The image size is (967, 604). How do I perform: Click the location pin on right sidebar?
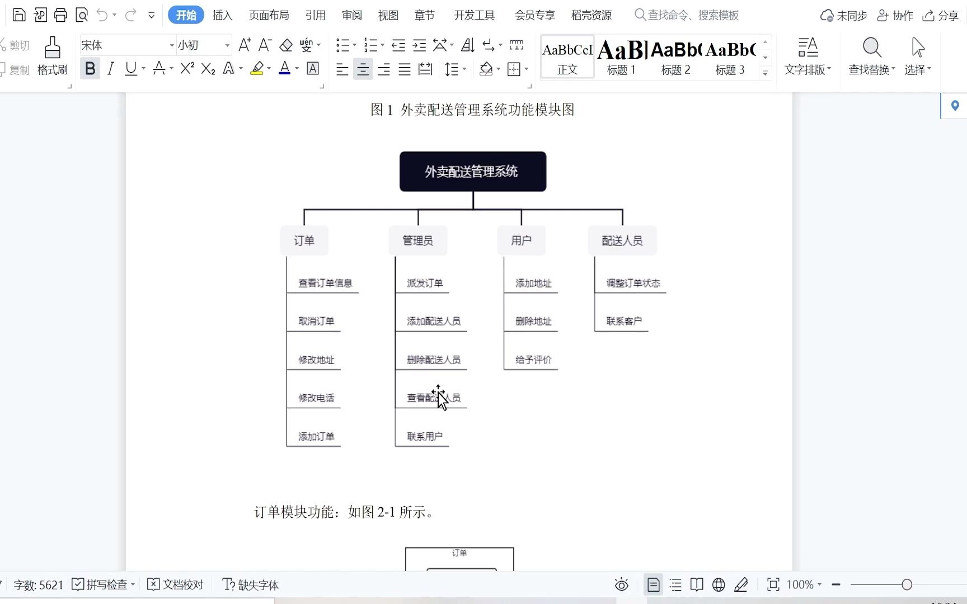pos(955,106)
